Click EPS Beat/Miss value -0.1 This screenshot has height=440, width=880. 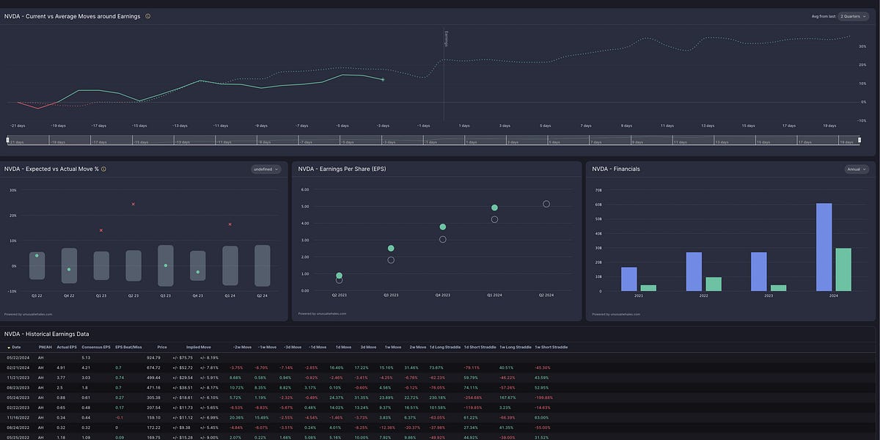119,417
